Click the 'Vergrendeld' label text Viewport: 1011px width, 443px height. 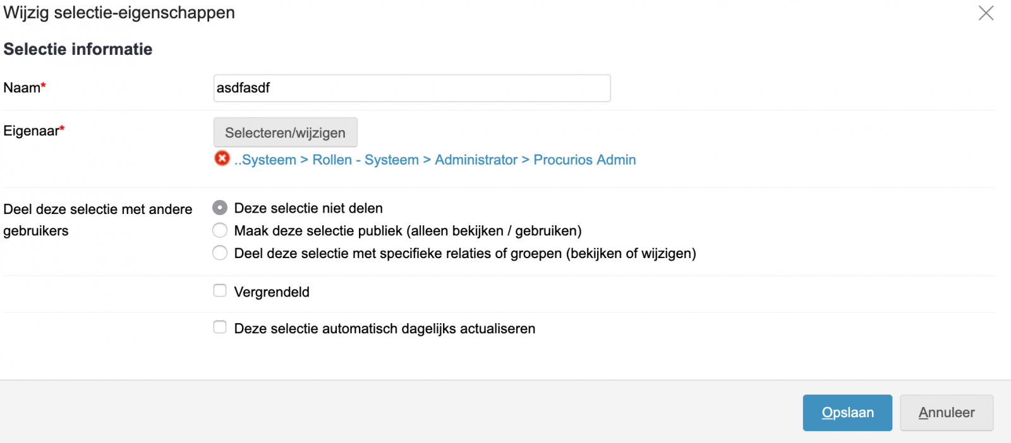coord(272,292)
